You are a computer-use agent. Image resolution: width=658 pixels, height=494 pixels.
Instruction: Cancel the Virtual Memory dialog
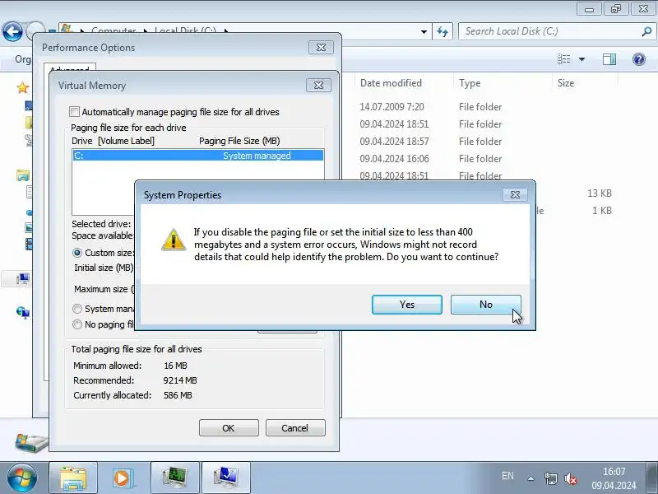(295, 428)
